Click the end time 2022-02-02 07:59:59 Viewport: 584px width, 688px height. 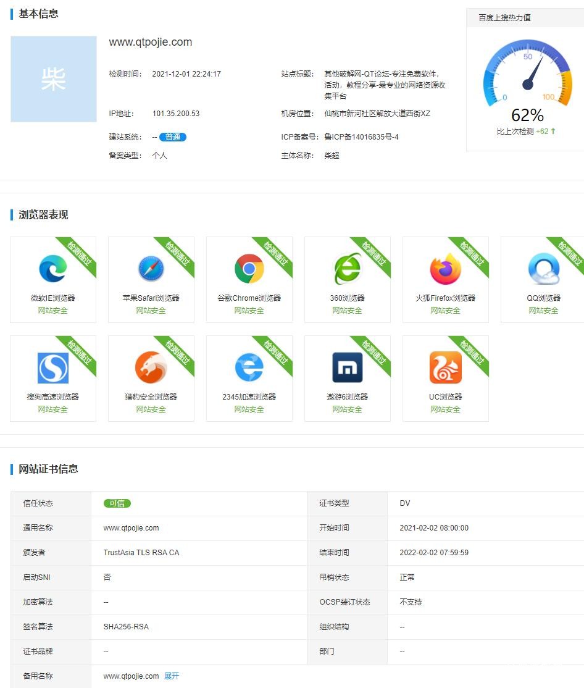(x=434, y=553)
